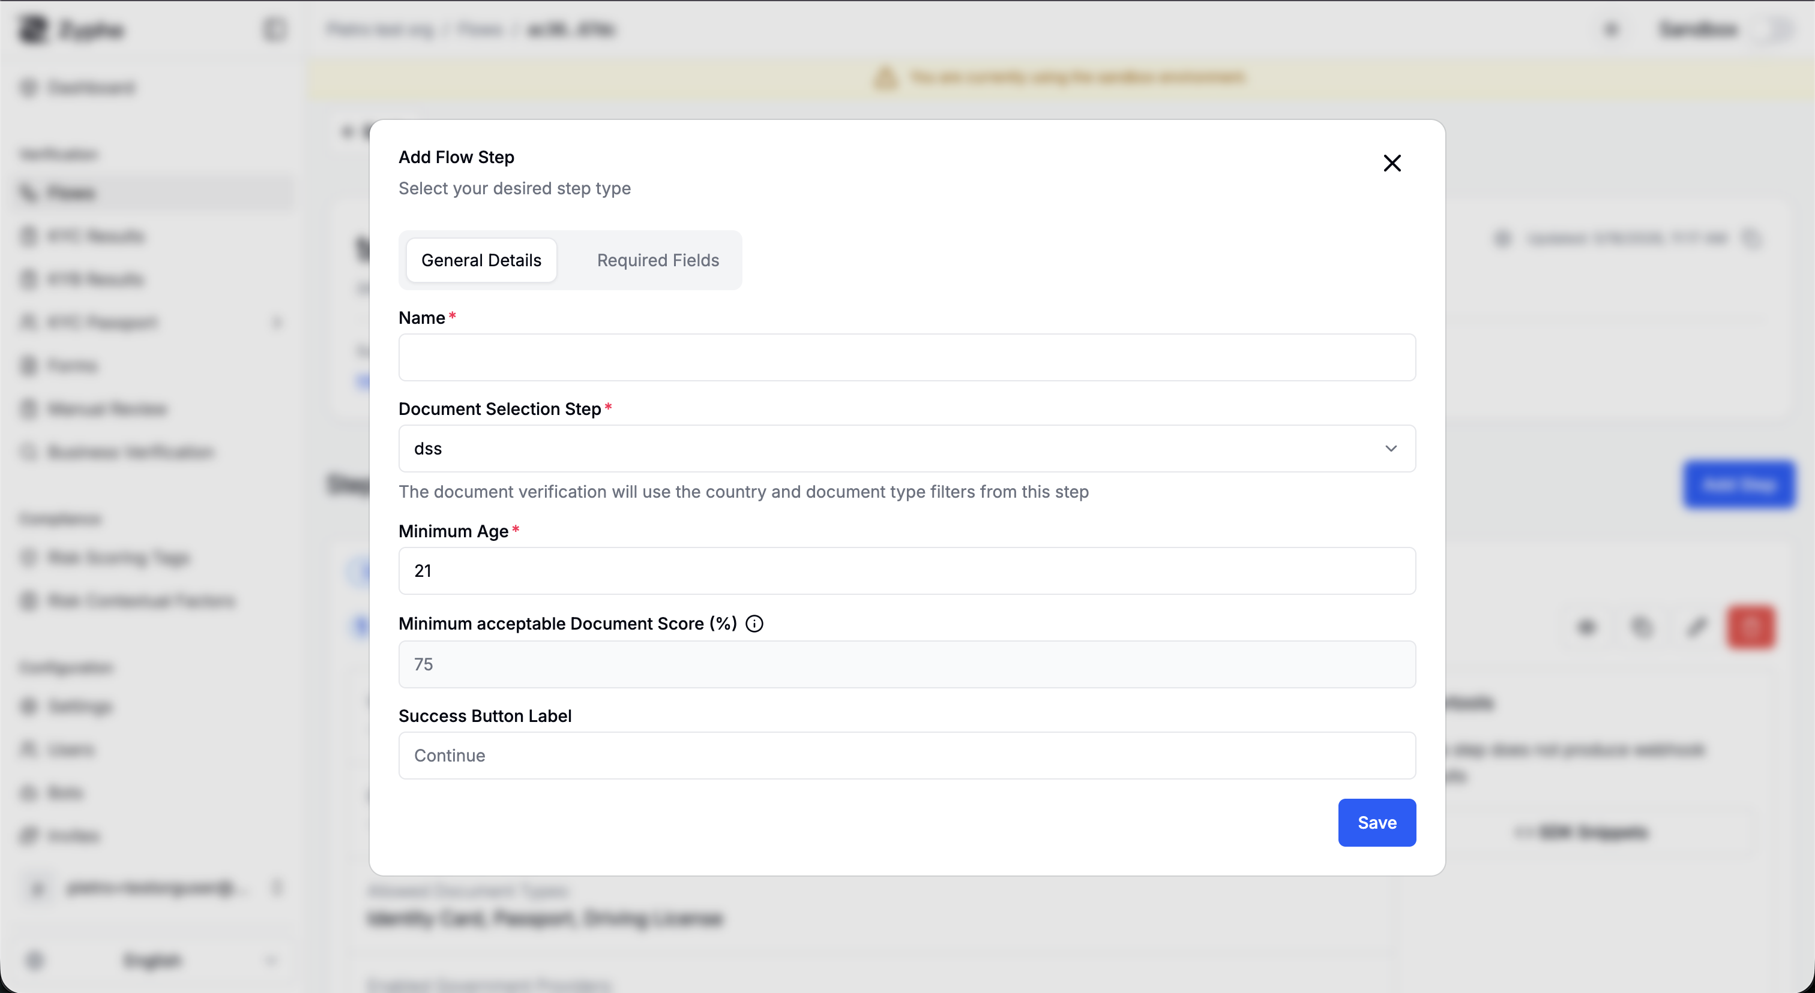This screenshot has width=1815, height=993.
Task: Switch to the General Details tab
Action: (481, 260)
